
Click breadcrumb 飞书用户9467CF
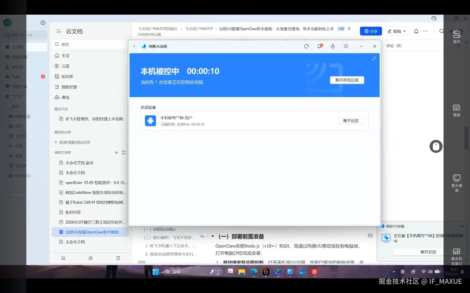point(199,29)
